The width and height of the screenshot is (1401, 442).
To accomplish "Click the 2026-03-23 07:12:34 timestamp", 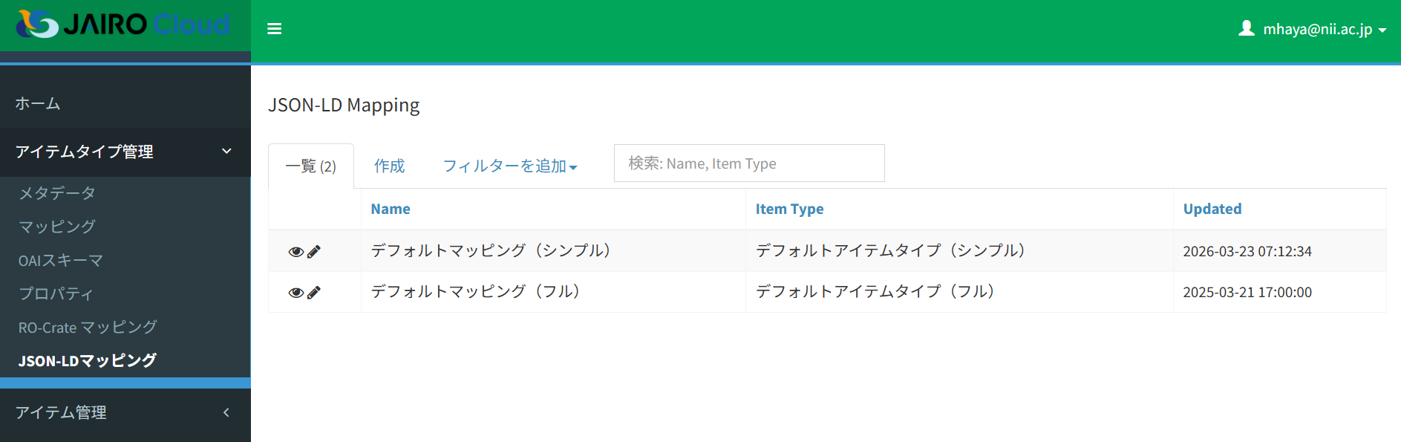I will [x=1247, y=251].
